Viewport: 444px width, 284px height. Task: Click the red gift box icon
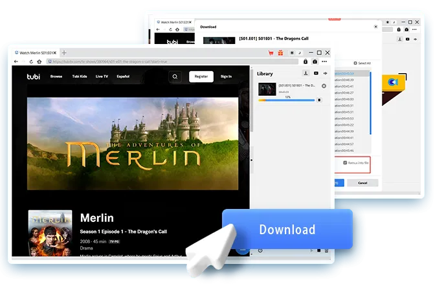click(280, 53)
